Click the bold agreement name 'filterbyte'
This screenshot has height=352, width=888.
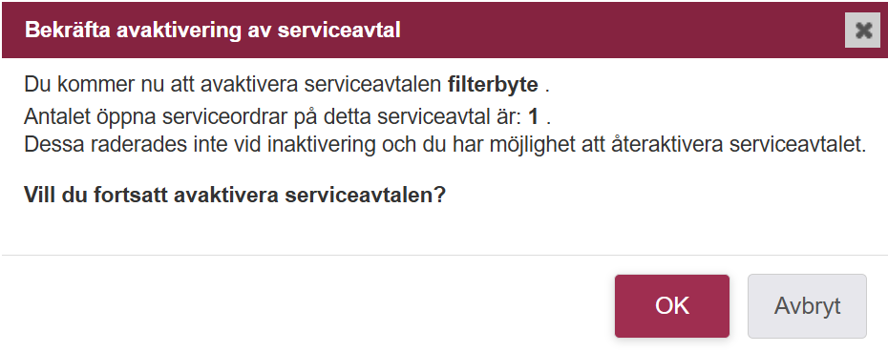point(493,85)
